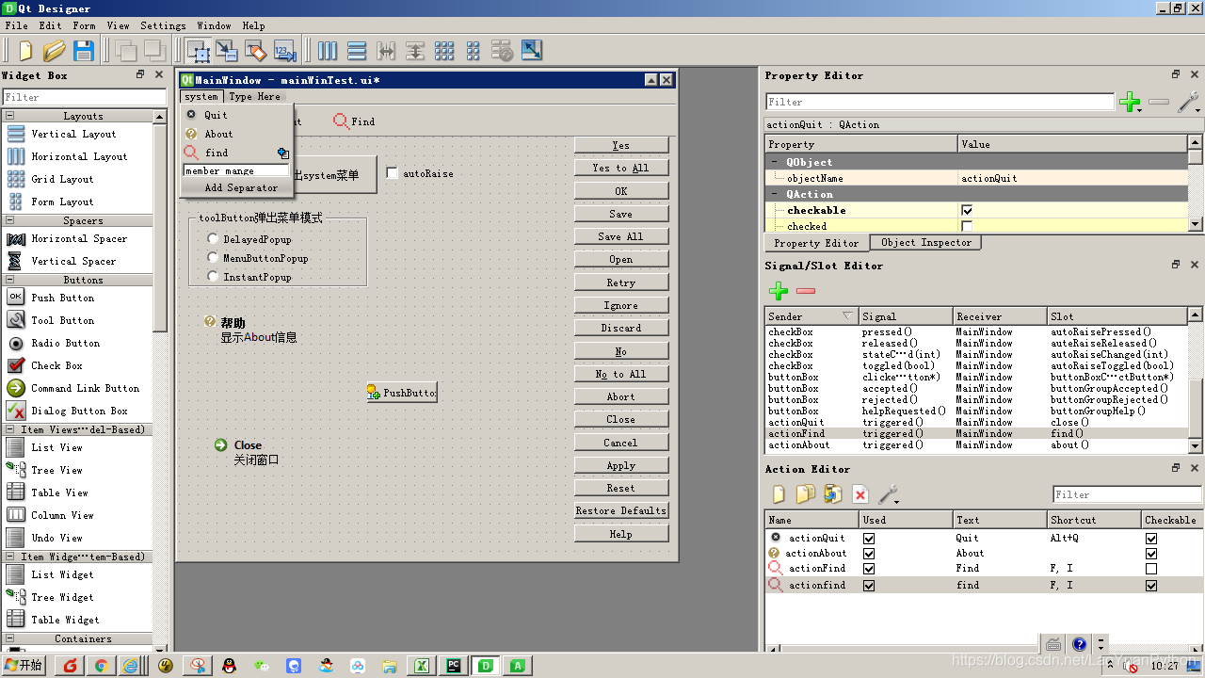
Task: Switch to Edit Tab Order mode icon
Action: pos(285,51)
